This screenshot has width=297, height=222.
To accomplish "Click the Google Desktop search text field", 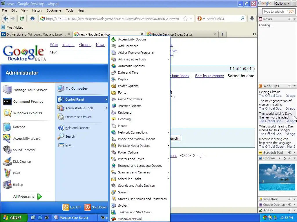I will click(78, 52).
